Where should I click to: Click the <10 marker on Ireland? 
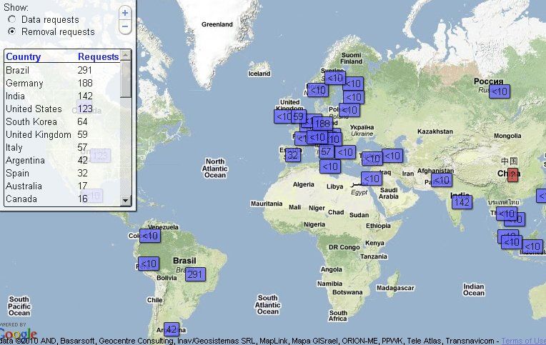[x=282, y=116]
